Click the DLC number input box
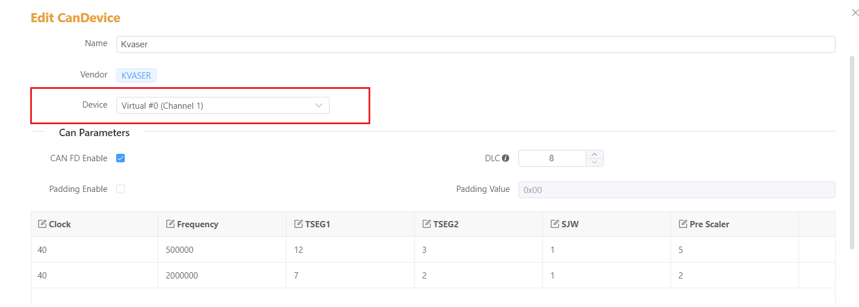The height and width of the screenshot is (307, 859). click(551, 158)
